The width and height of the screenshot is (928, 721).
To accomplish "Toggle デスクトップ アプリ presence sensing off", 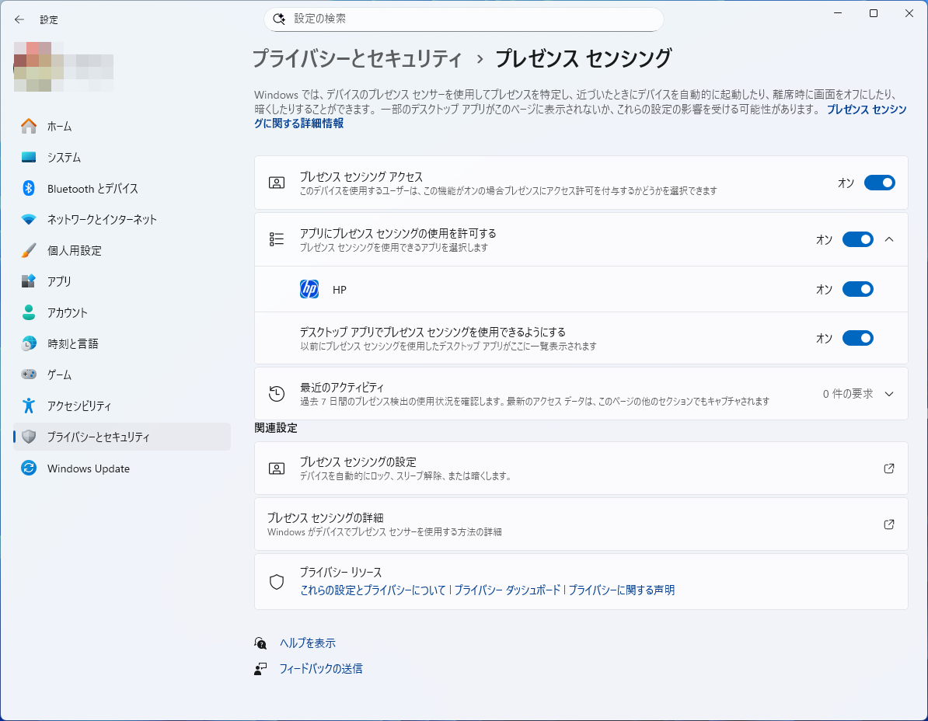I will pos(857,337).
